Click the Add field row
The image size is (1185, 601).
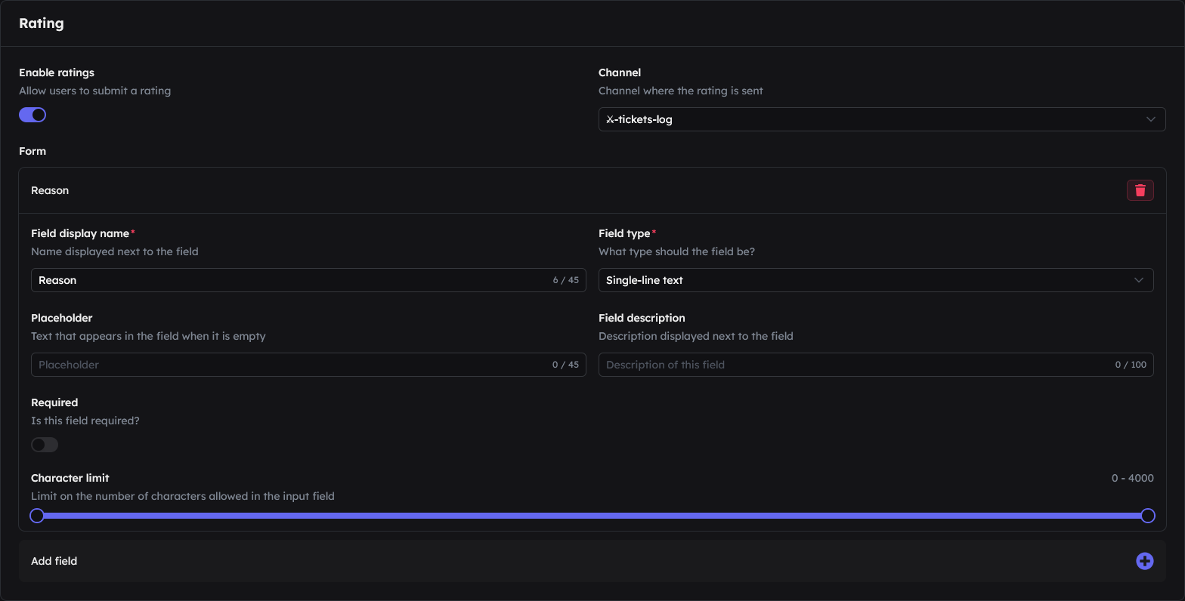tap(592, 561)
